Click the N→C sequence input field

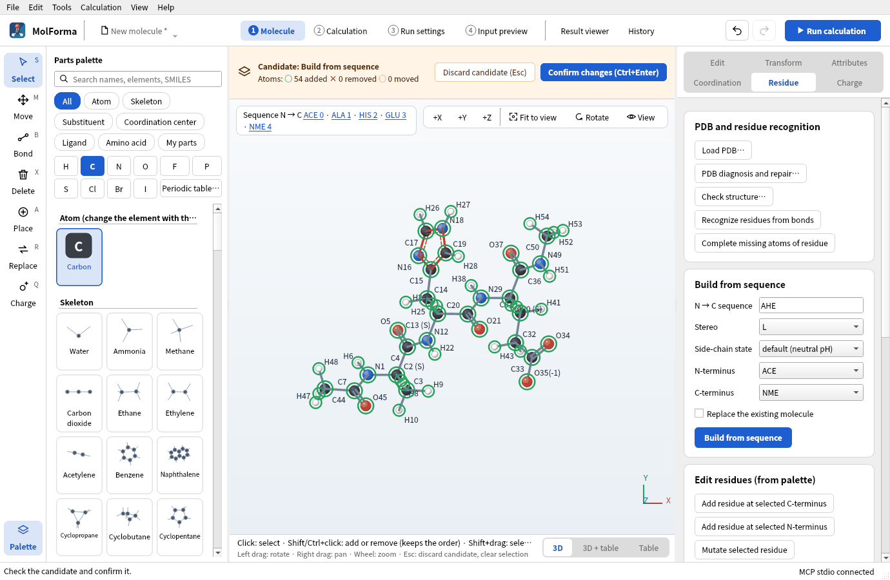pyautogui.click(x=811, y=305)
